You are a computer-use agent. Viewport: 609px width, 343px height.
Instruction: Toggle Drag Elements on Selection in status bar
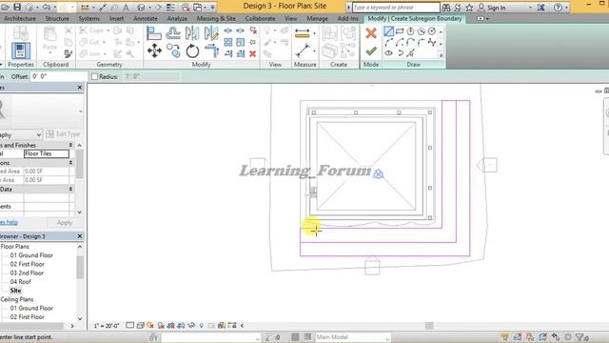pyautogui.click(x=556, y=337)
